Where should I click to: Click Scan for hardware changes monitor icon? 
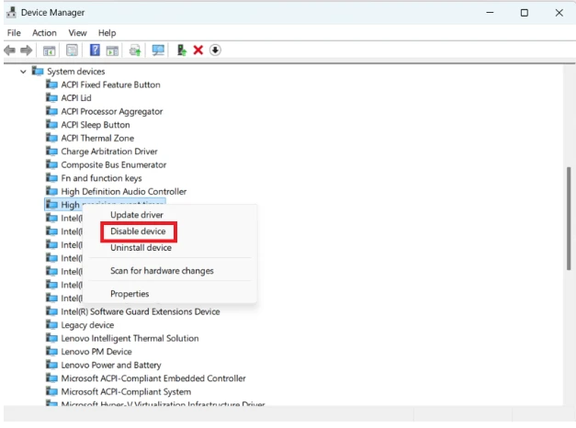tap(158, 51)
